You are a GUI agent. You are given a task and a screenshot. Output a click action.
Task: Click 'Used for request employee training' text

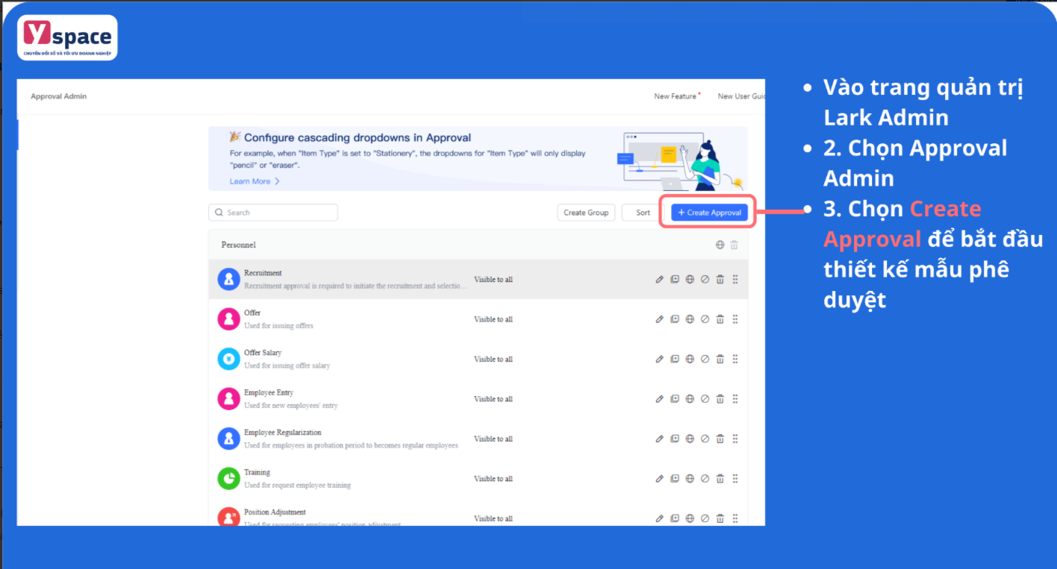pos(297,485)
